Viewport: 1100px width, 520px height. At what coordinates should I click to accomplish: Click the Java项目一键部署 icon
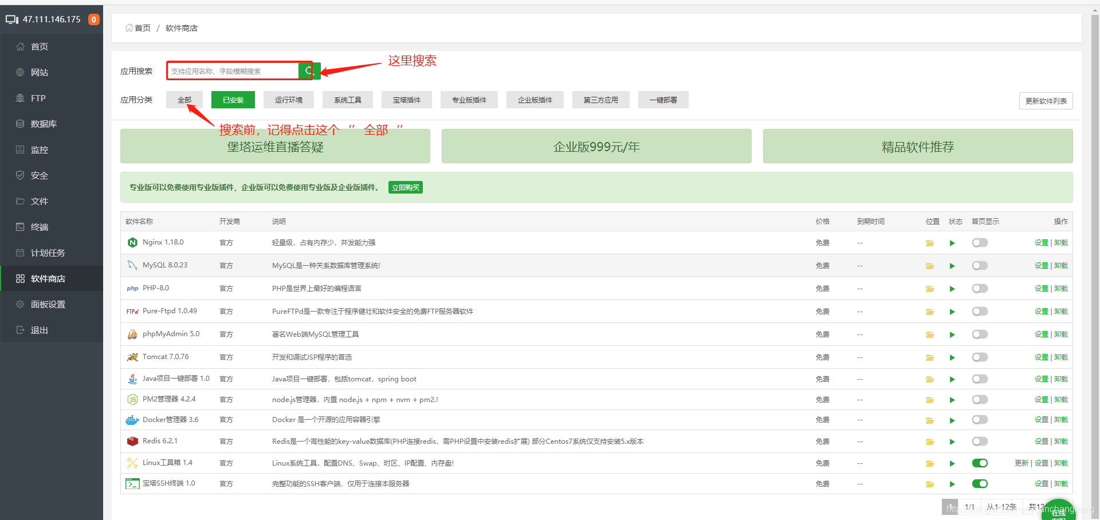(132, 379)
